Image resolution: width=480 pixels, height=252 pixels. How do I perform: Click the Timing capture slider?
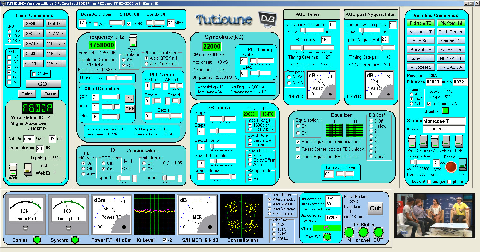click(420, 163)
